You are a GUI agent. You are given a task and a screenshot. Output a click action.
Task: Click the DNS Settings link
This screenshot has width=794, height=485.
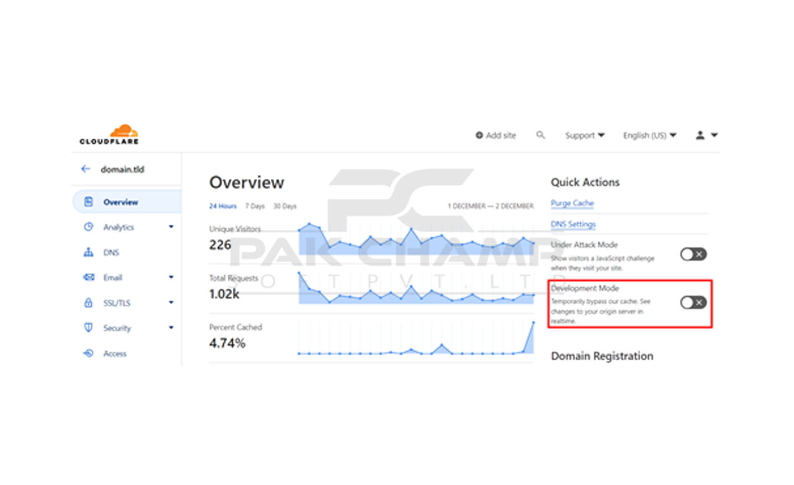[573, 224]
